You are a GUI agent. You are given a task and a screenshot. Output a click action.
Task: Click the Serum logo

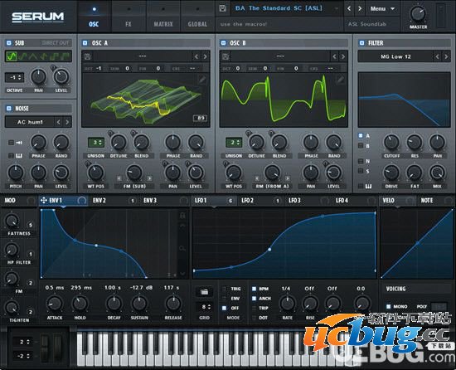pyautogui.click(x=38, y=17)
